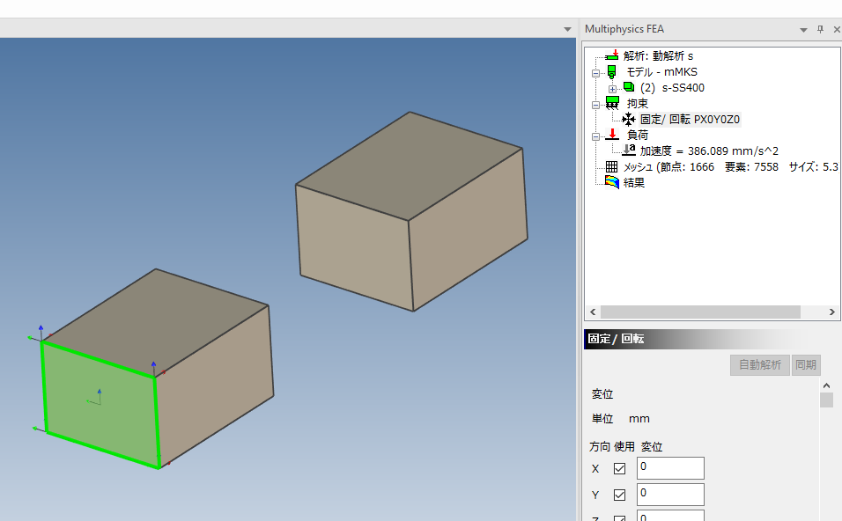
Task: Open the 結果 results rainbow icon
Action: [611, 182]
